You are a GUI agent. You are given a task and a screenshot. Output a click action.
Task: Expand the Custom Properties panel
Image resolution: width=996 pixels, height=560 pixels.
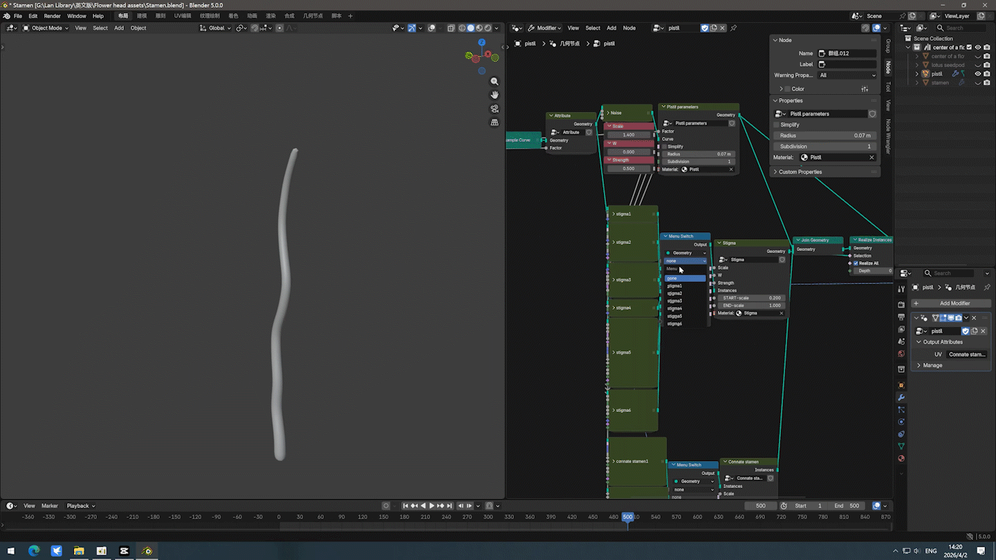tap(800, 172)
